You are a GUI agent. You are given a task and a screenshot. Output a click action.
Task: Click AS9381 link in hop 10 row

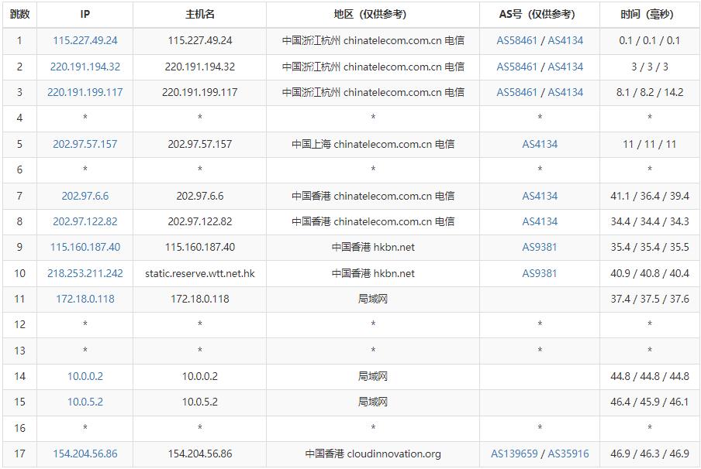click(540, 273)
